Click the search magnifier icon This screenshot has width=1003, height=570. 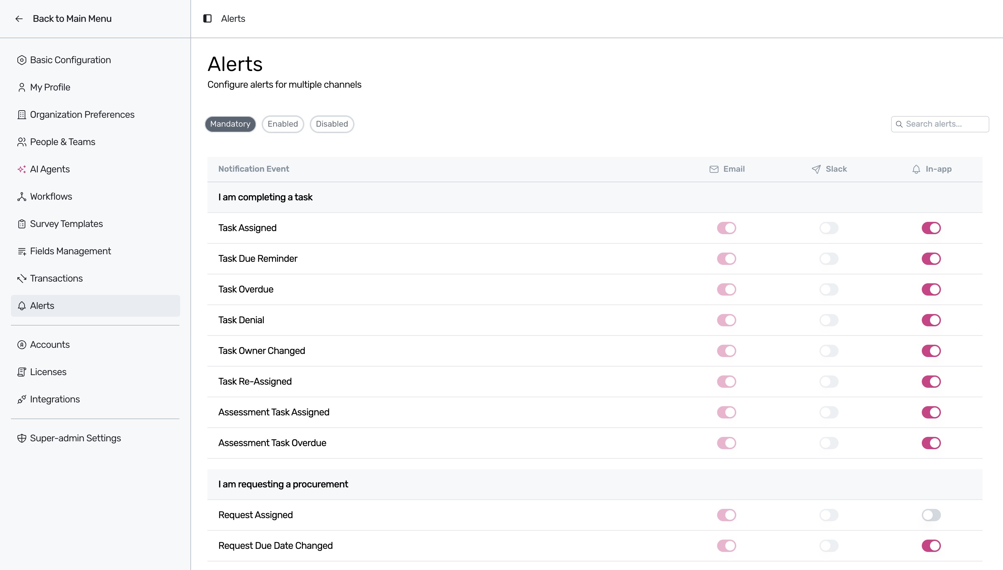[x=899, y=124]
